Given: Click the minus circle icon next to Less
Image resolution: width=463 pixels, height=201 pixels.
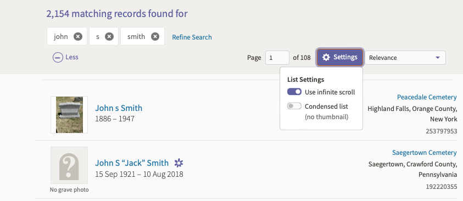Looking at the screenshot, I should pyautogui.click(x=58, y=57).
